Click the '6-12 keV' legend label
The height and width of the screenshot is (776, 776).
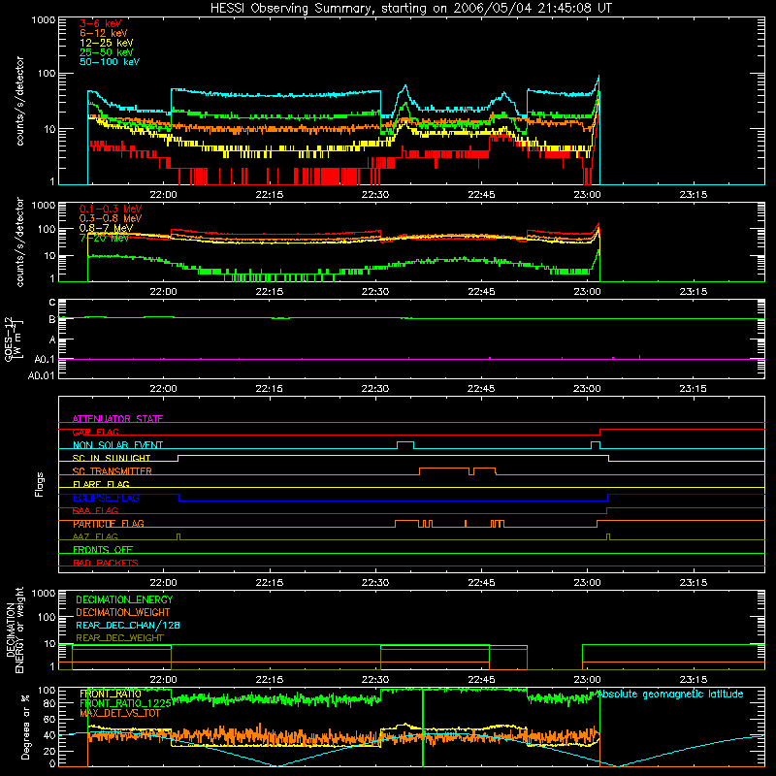pyautogui.click(x=104, y=33)
